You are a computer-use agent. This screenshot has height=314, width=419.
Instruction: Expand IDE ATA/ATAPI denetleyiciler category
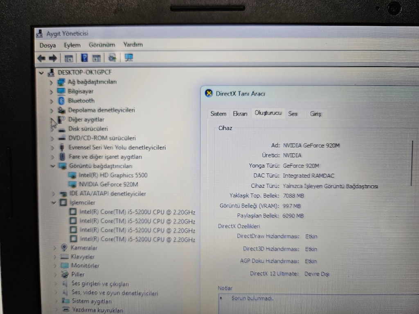[x=54, y=194]
